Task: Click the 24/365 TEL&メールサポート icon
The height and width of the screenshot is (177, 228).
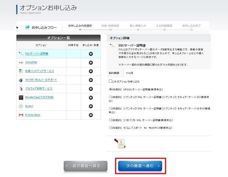Action: (21, 80)
